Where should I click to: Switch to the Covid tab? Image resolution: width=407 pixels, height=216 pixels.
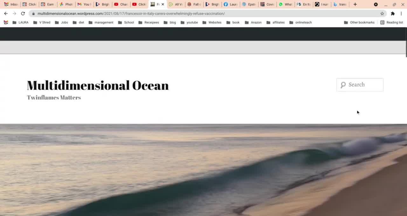click(x=267, y=4)
